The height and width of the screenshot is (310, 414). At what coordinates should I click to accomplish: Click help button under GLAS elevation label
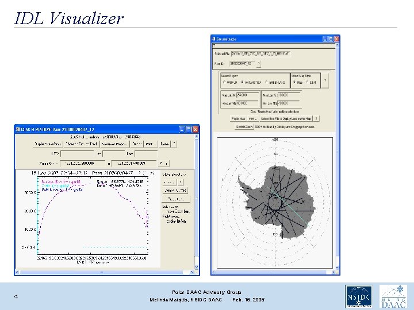(x=181, y=182)
